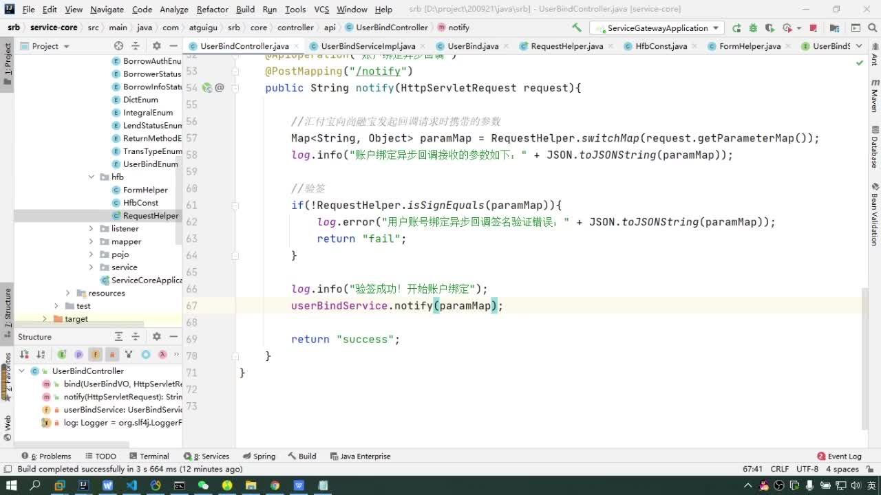This screenshot has height=495, width=881.
Task: Toggle show lambdas in Structure
Action: [162, 354]
